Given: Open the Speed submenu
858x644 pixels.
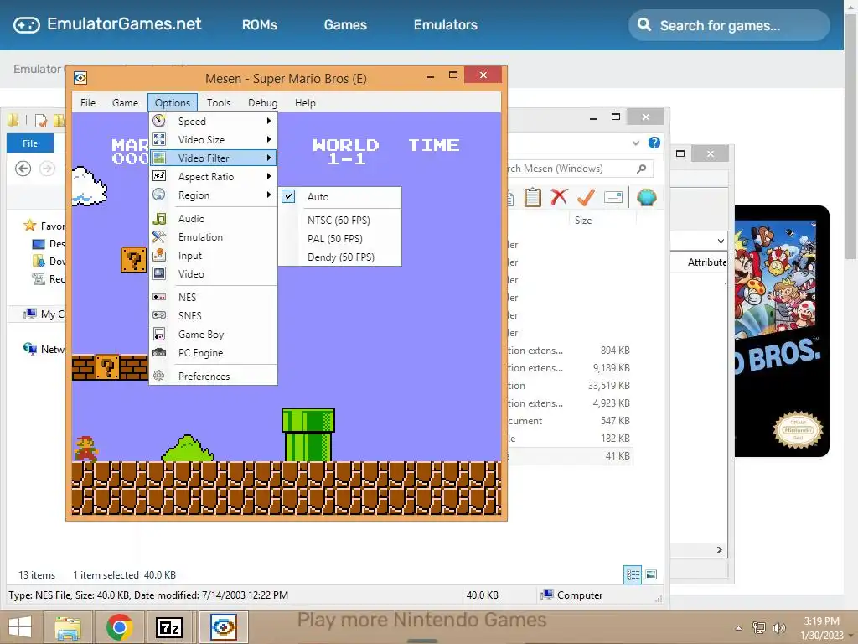Looking at the screenshot, I should 214,121.
